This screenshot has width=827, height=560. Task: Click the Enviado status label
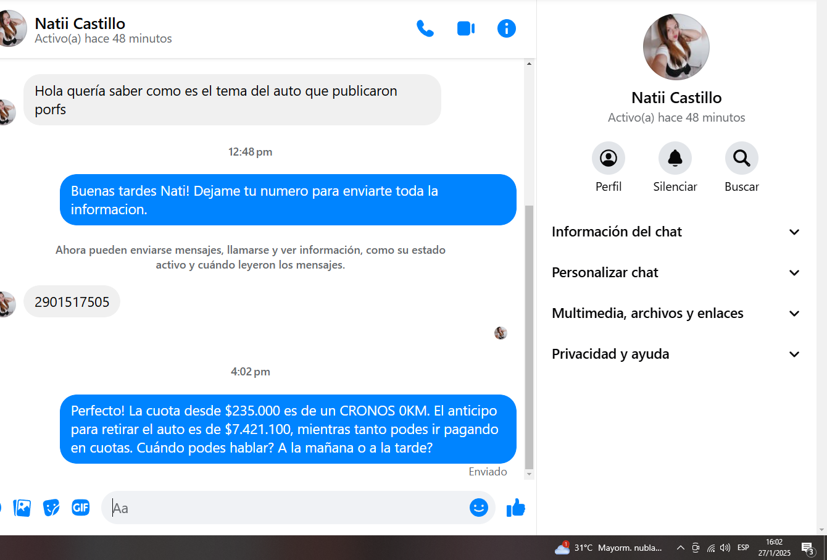[x=488, y=472]
